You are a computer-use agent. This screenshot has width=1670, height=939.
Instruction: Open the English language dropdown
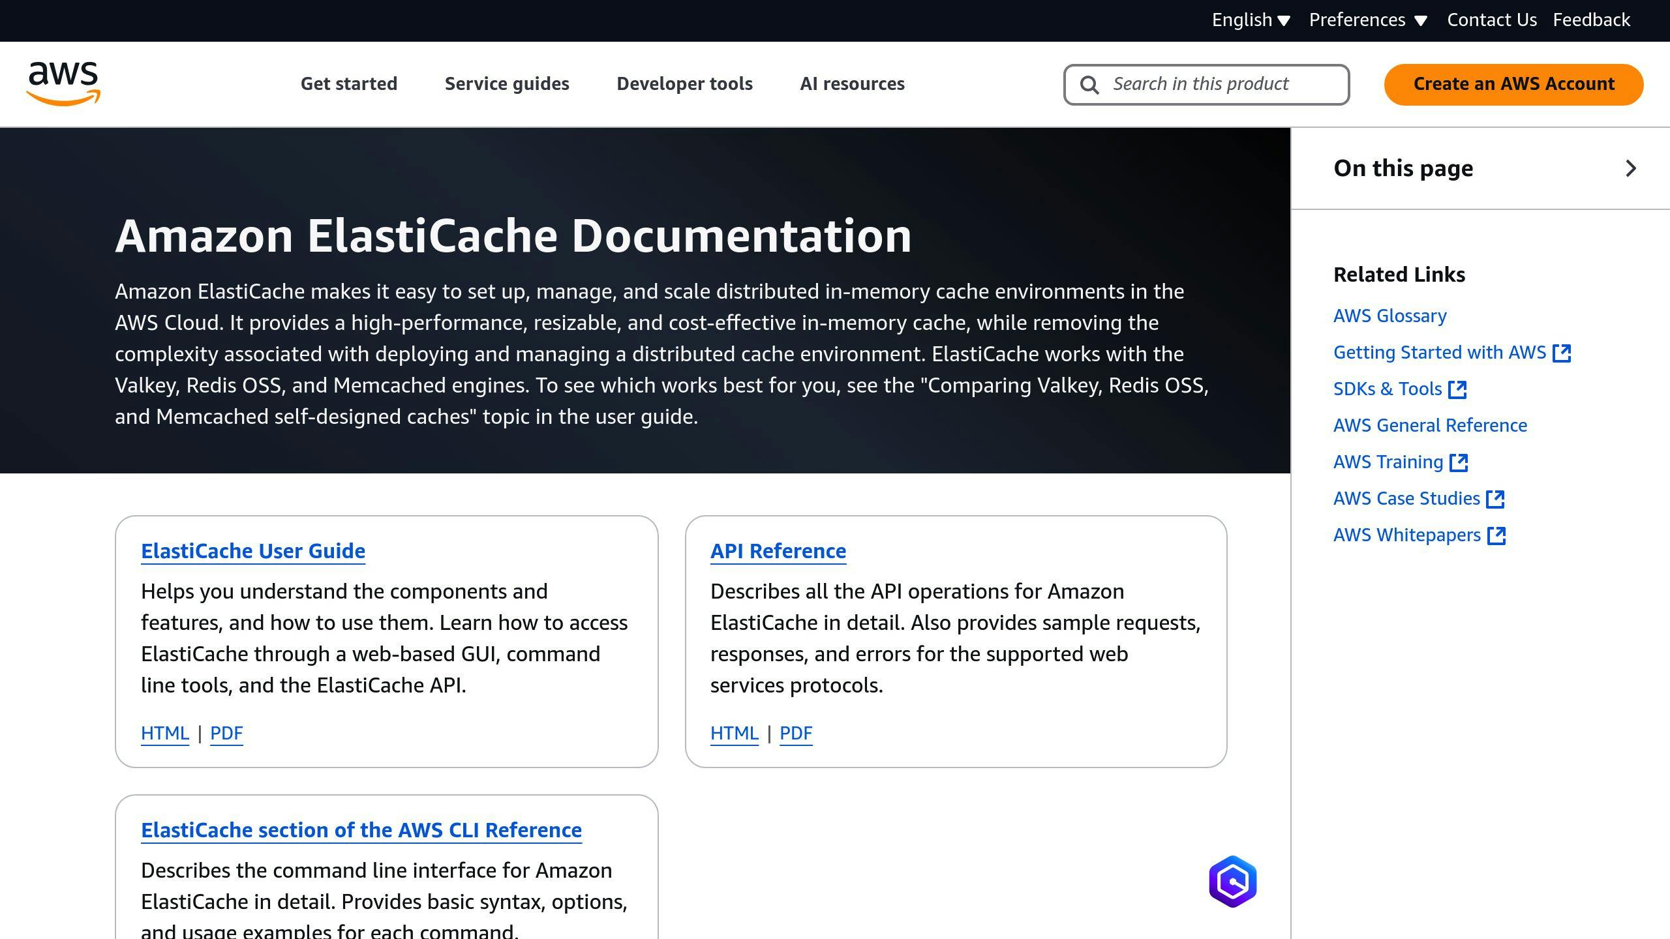coord(1251,20)
